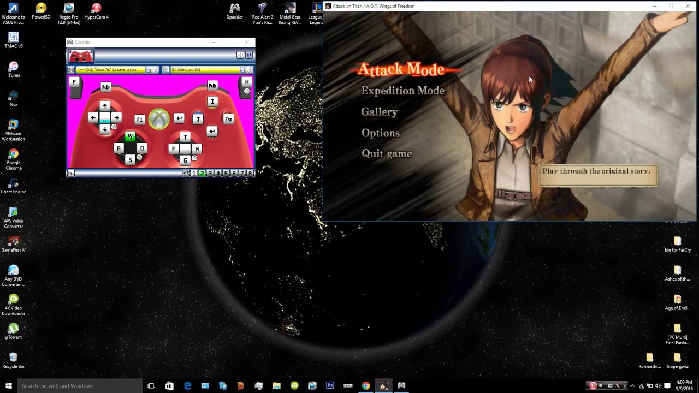This screenshot has width=699, height=393.
Task: Click the controller layout icon beside layout field
Action: [x=71, y=69]
